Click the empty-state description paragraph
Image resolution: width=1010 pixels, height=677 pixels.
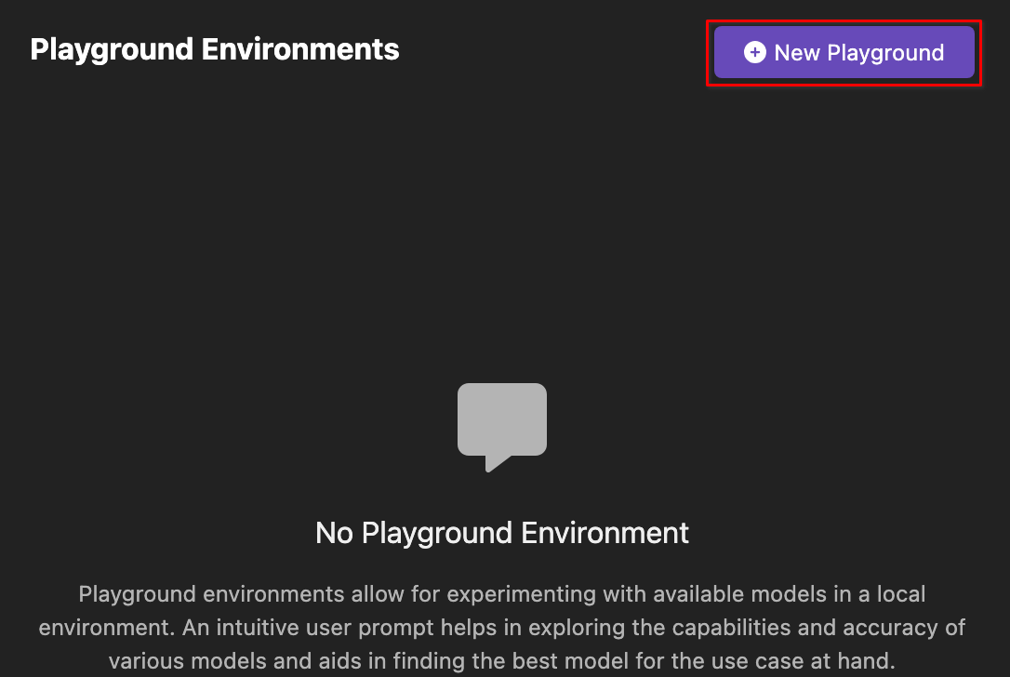pyautogui.click(x=502, y=627)
